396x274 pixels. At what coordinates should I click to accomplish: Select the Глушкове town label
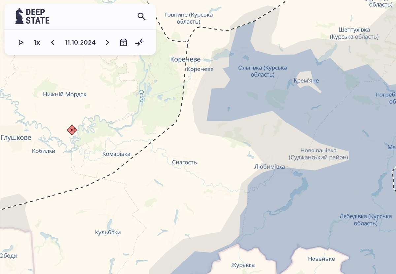click(x=16, y=138)
